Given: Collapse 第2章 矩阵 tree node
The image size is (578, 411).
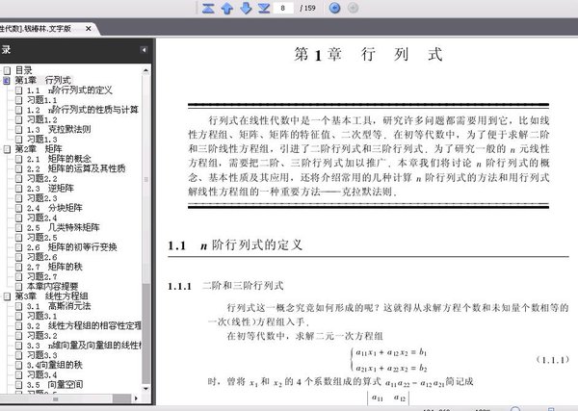Looking at the screenshot, I should (7, 149).
